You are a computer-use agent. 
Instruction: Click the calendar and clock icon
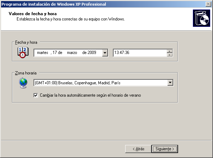click(22, 52)
